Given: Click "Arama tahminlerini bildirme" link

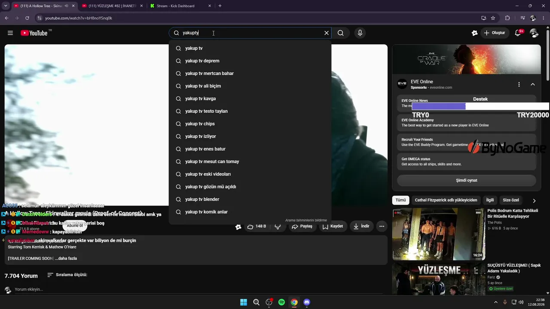Looking at the screenshot, I should tap(306, 220).
